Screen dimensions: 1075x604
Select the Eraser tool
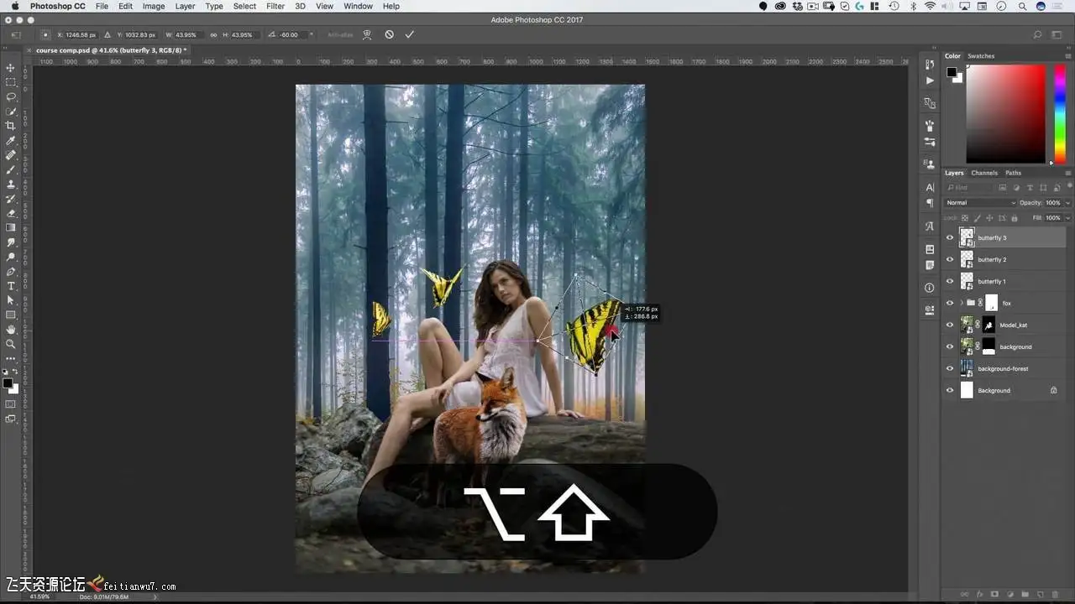[x=11, y=213]
